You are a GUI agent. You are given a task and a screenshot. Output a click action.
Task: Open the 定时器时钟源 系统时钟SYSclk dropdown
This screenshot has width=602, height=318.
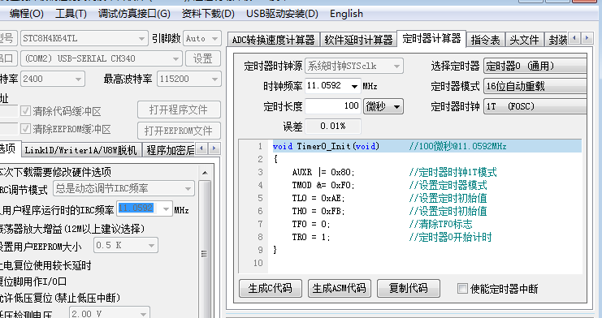(x=354, y=66)
